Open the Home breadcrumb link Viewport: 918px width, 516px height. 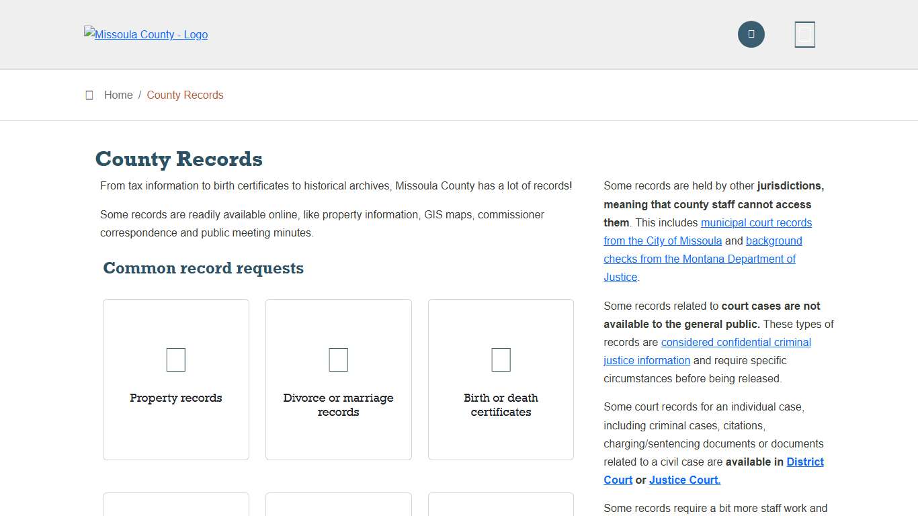click(118, 95)
